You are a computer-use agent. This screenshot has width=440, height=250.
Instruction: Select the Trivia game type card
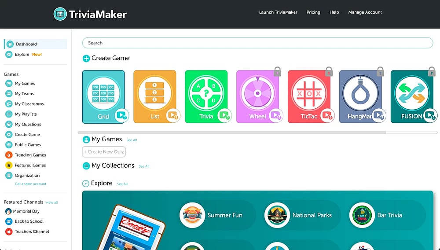coord(206,97)
